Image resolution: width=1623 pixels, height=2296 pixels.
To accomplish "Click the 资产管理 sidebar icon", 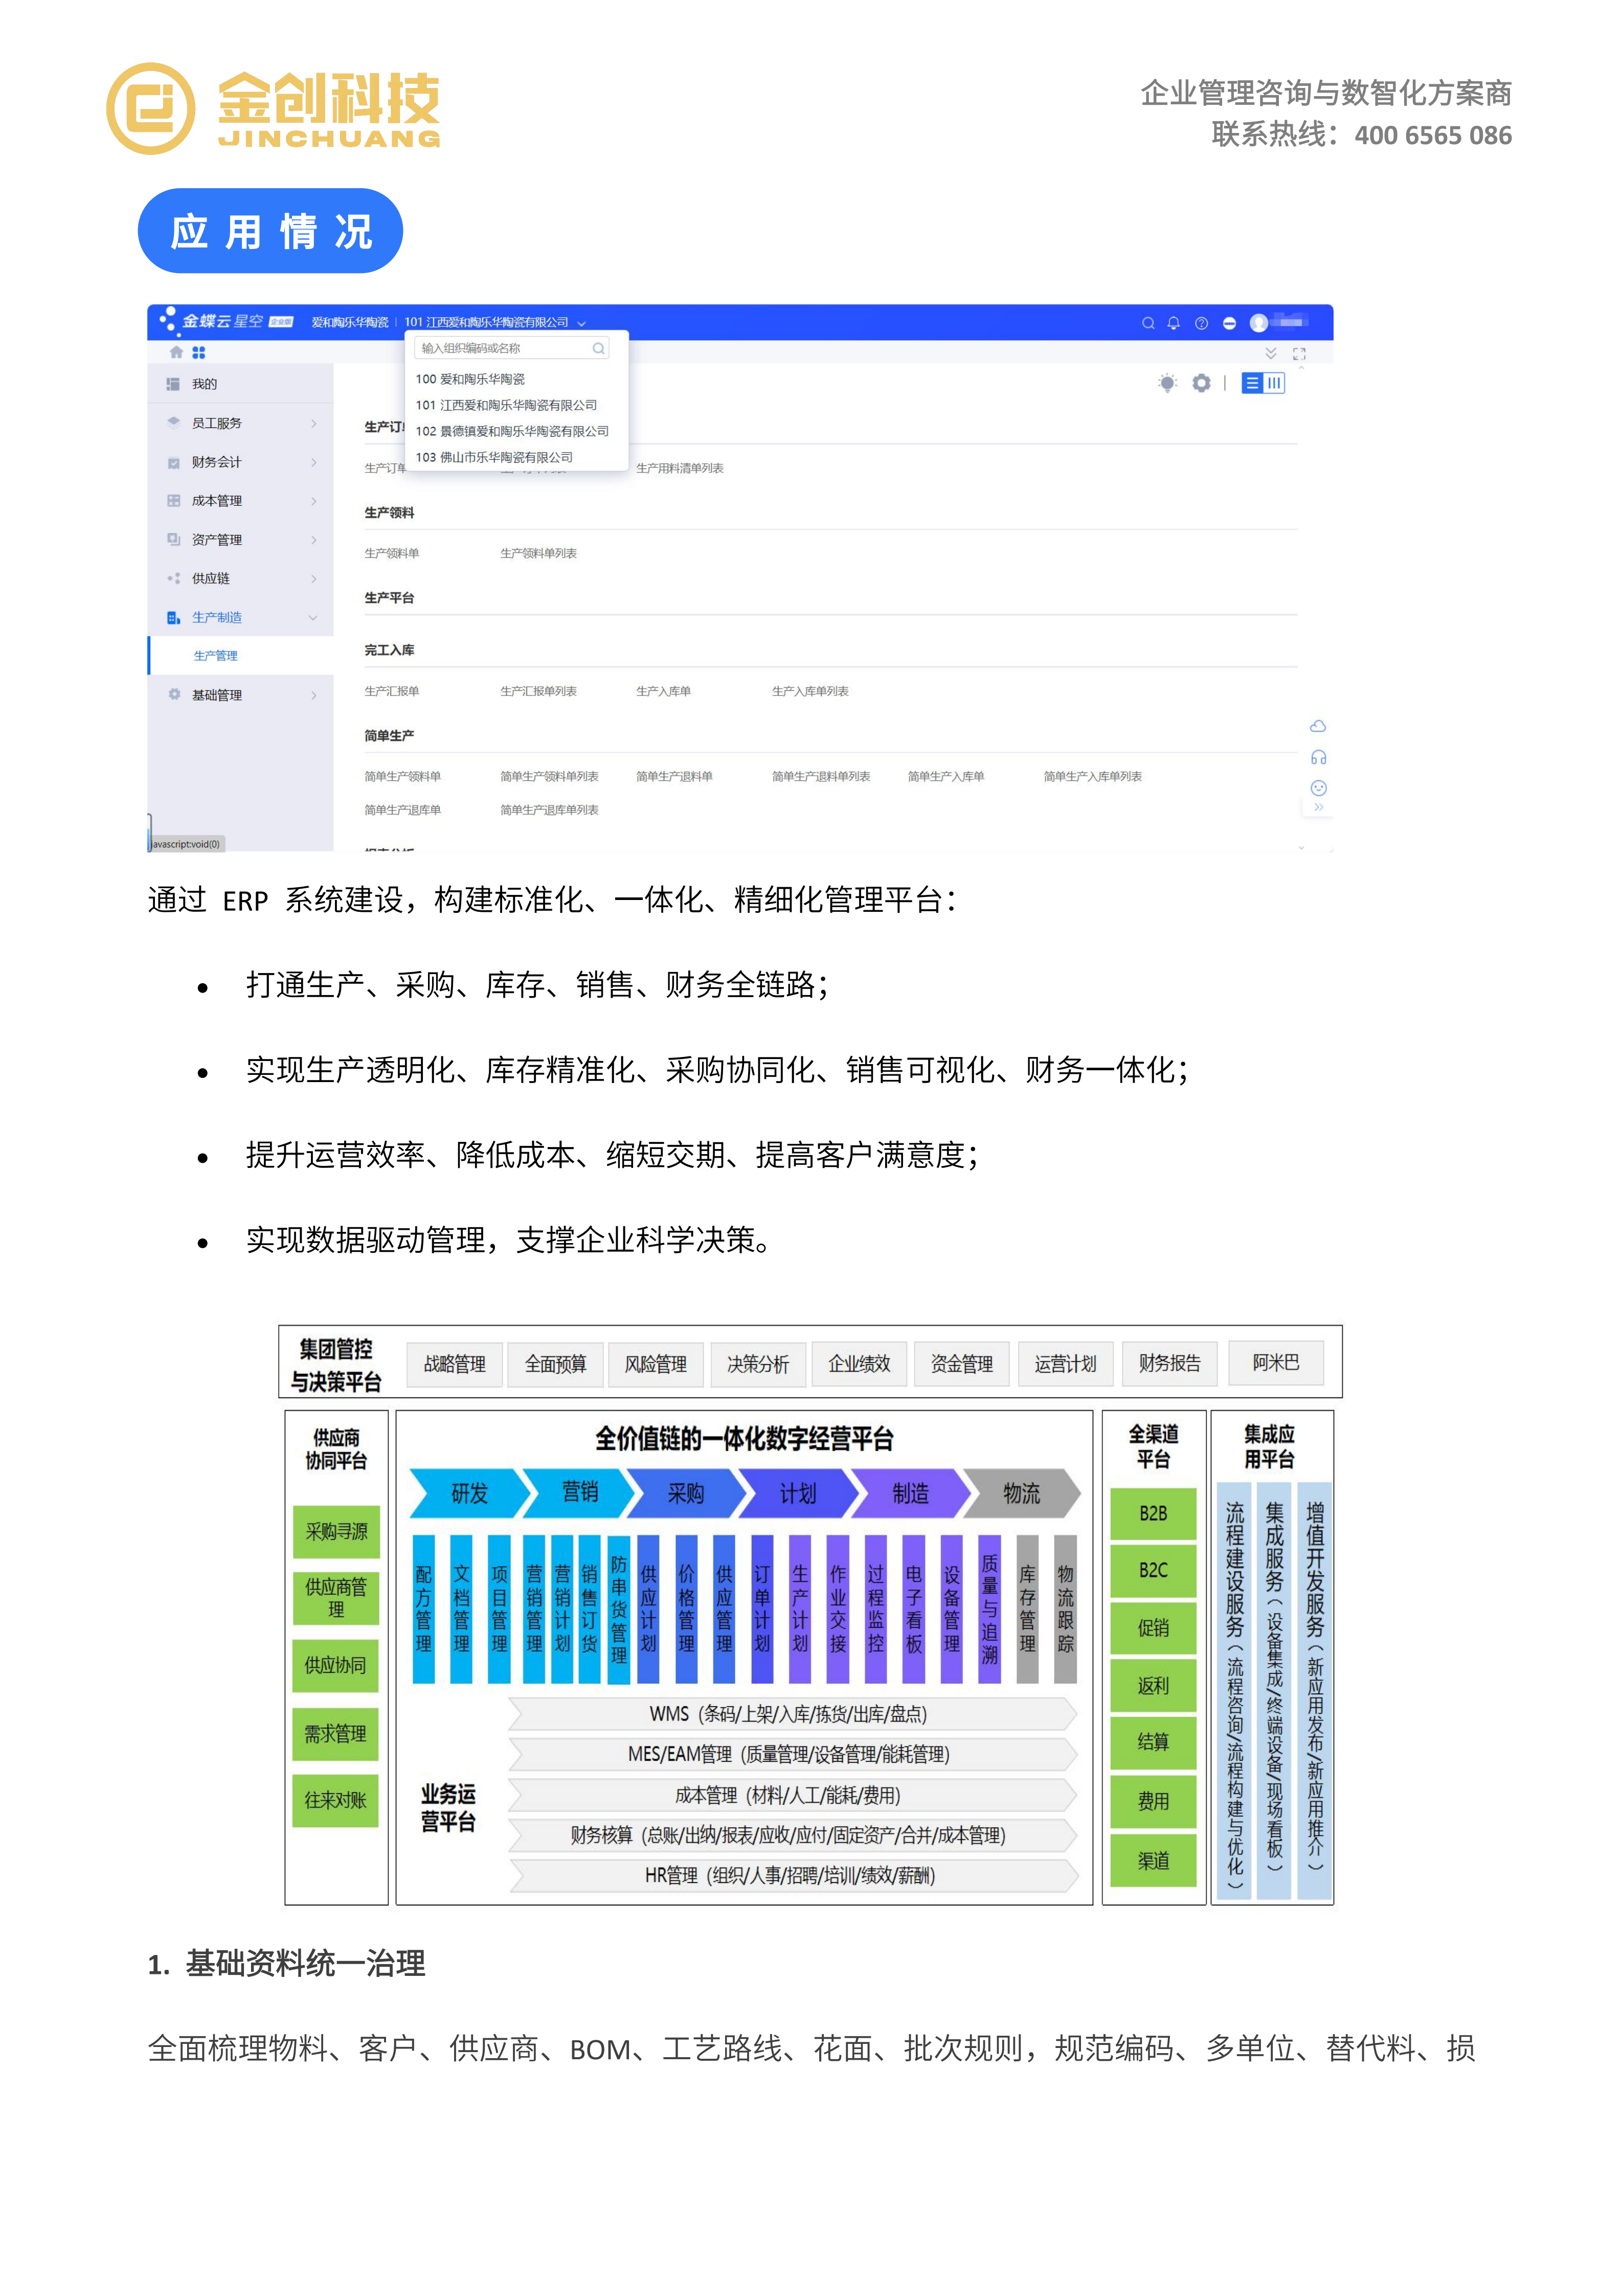I will (x=173, y=540).
